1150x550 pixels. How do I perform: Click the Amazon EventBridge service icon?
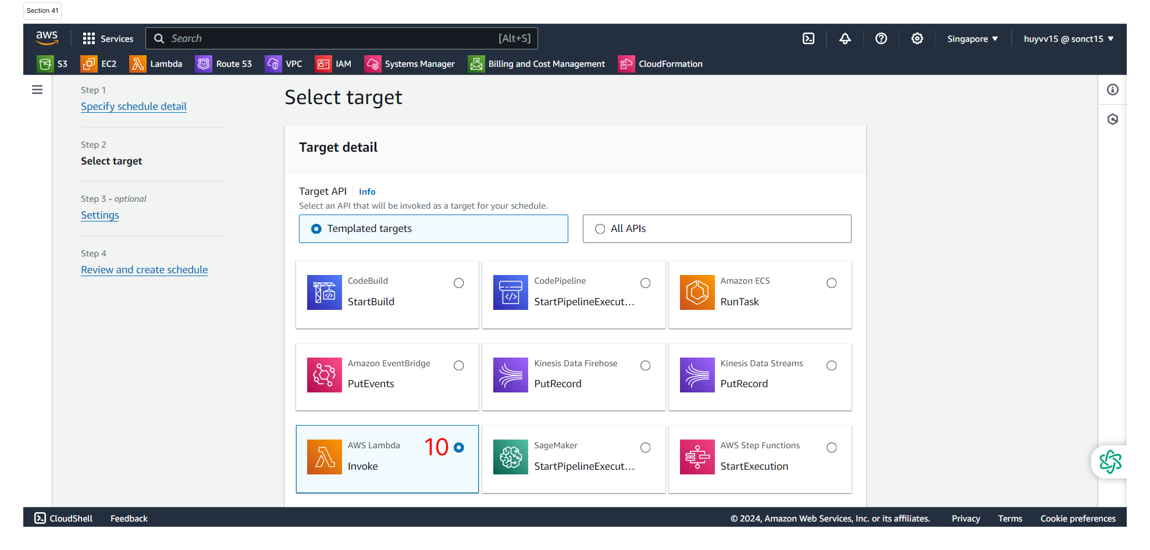click(325, 375)
